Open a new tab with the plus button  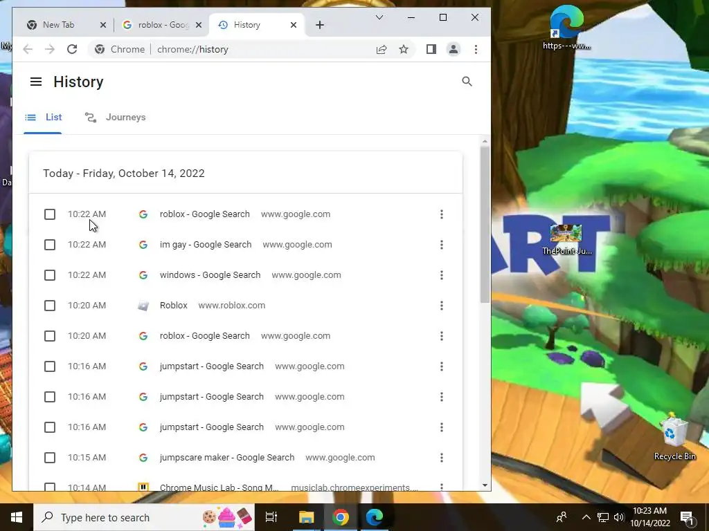[x=320, y=25]
